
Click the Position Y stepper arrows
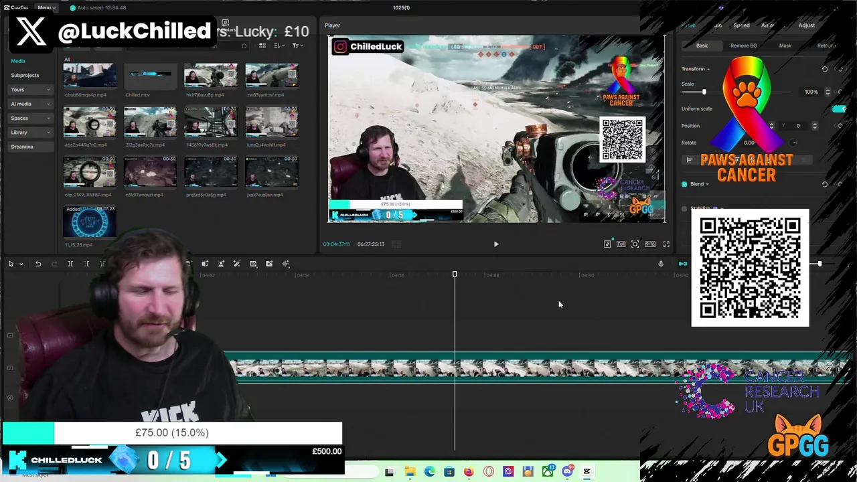pos(815,126)
